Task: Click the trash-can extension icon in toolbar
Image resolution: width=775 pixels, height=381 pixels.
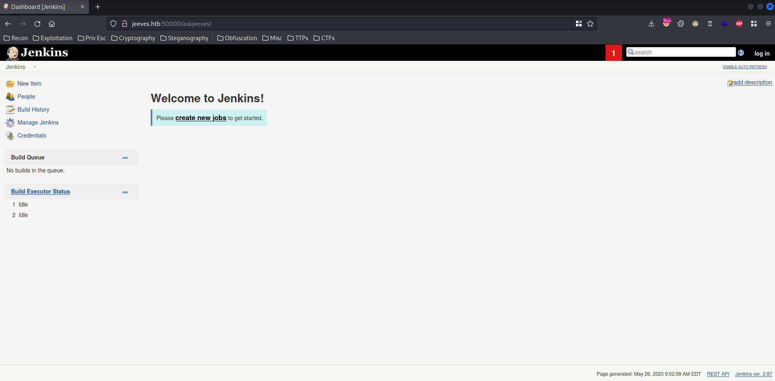Action: [x=710, y=24]
